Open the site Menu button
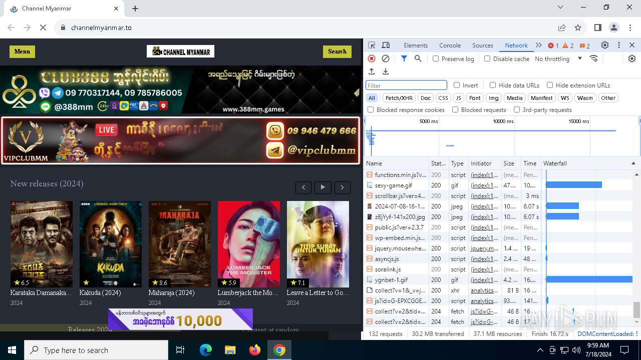This screenshot has height=360, width=641. (22, 51)
